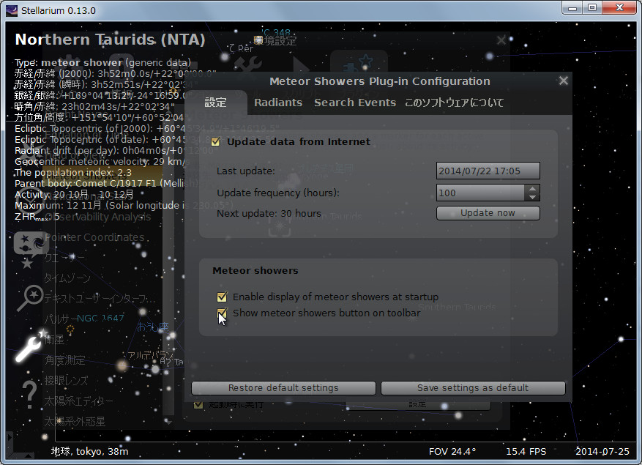Select the アルデバラン star label

tap(150, 356)
